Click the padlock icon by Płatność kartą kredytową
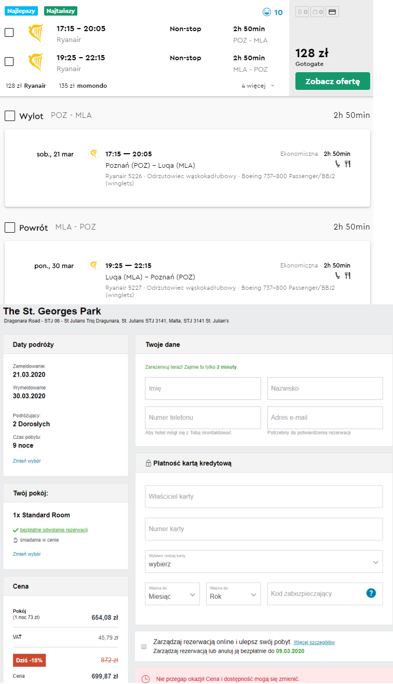The width and height of the screenshot is (393, 684). pyautogui.click(x=148, y=463)
